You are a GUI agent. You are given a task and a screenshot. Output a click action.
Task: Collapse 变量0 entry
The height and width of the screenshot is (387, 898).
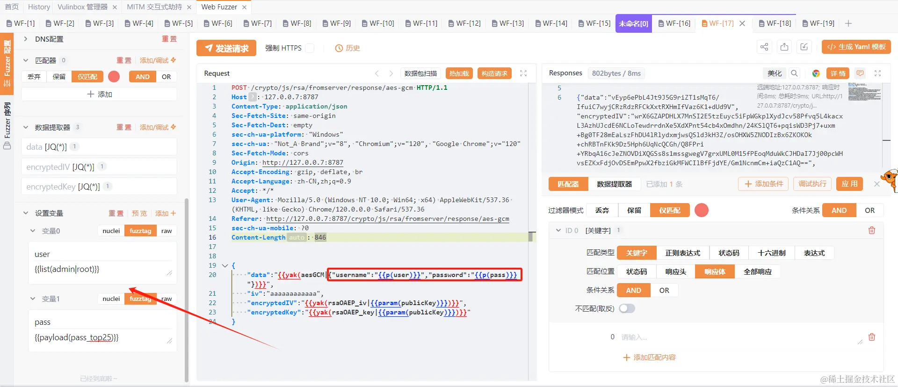pos(33,231)
